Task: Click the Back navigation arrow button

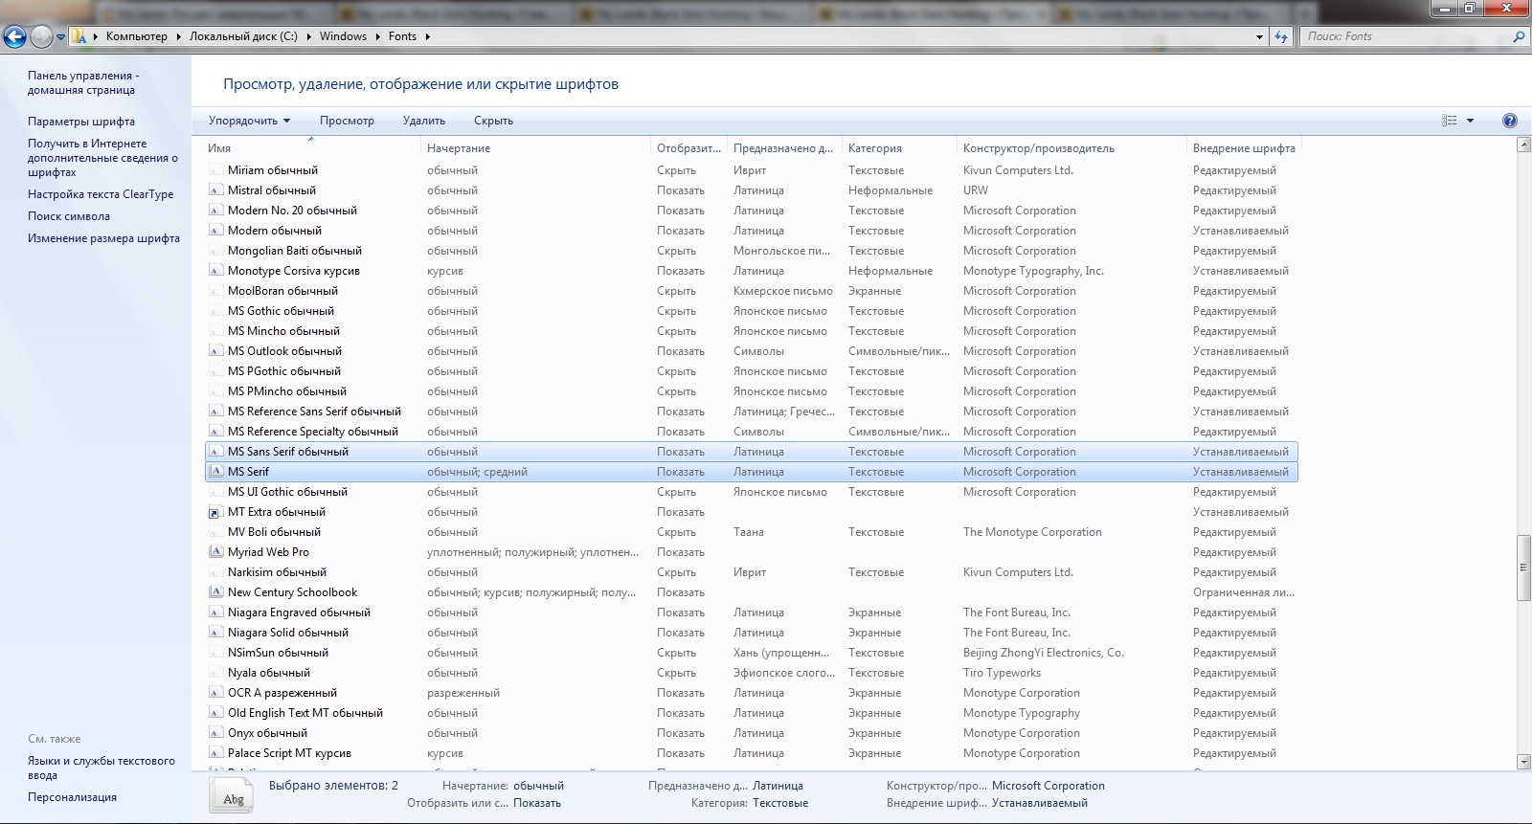Action: [x=14, y=37]
